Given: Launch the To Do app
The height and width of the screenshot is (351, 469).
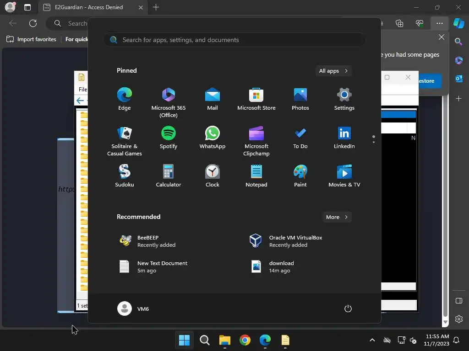Looking at the screenshot, I should tap(300, 138).
